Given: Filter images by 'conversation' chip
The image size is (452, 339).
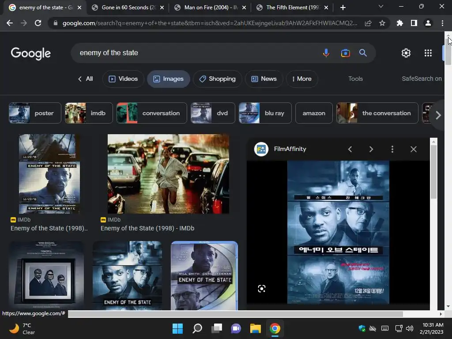Looking at the screenshot, I should [x=152, y=113].
